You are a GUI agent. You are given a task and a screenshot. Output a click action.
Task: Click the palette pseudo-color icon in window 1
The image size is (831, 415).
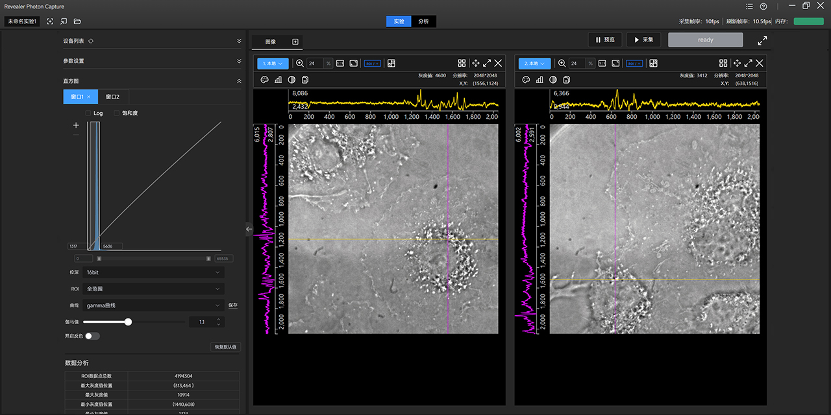(x=264, y=80)
